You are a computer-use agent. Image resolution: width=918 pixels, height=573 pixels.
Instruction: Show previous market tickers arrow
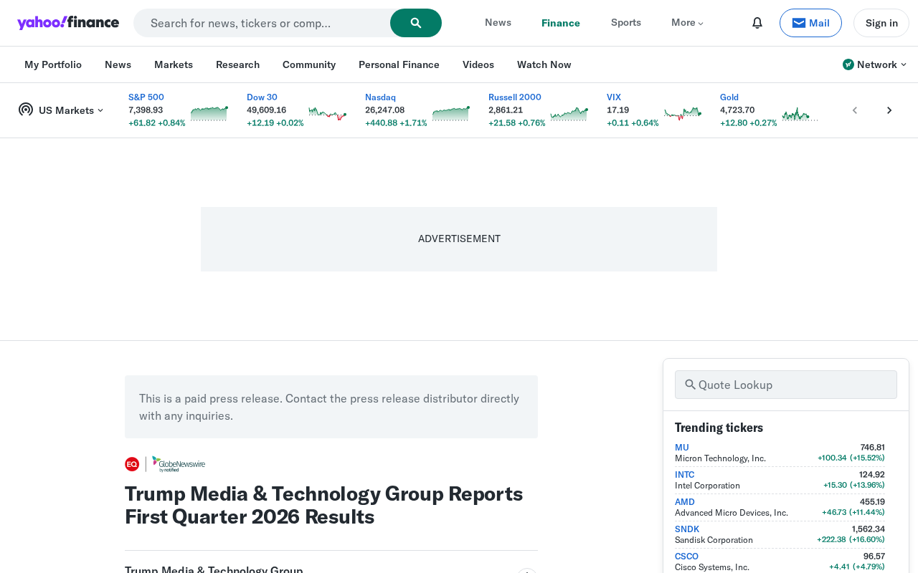[855, 110]
